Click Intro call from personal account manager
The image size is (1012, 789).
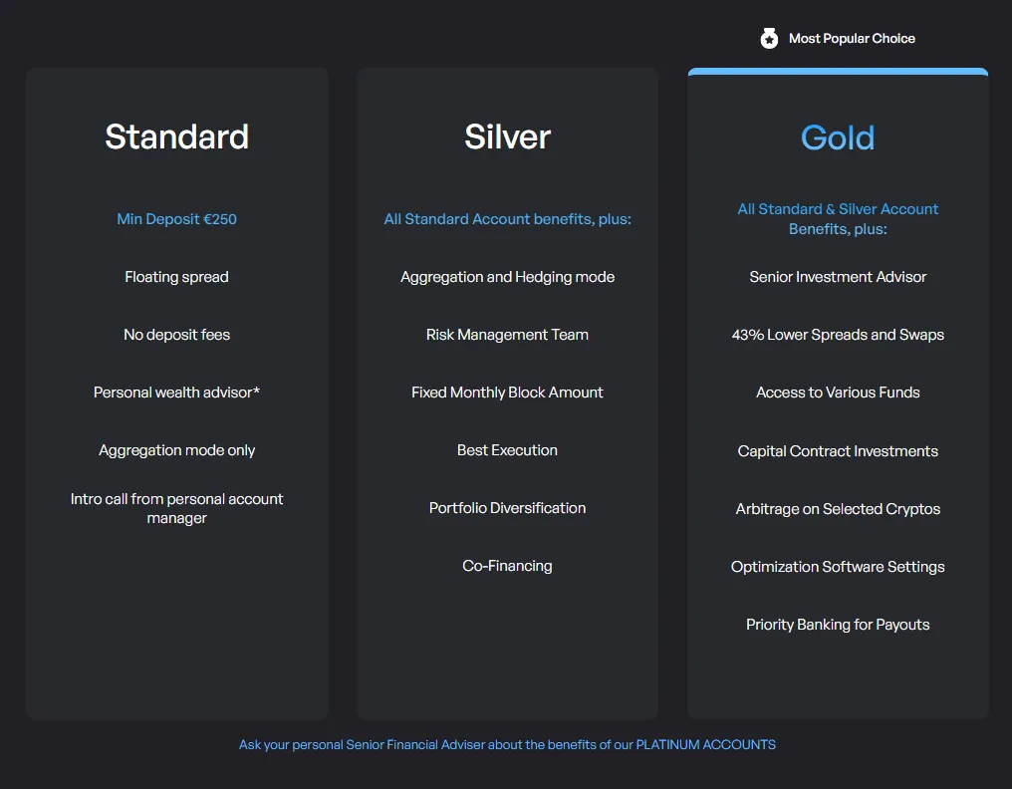[x=176, y=508]
